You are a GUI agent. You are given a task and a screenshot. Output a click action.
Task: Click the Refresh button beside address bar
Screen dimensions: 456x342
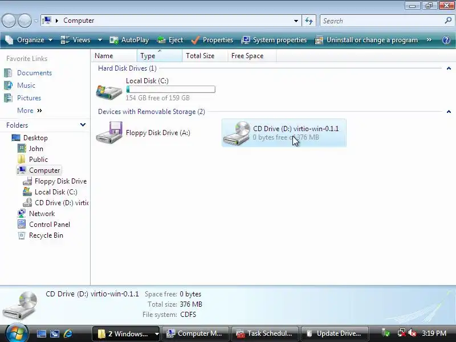click(x=309, y=21)
